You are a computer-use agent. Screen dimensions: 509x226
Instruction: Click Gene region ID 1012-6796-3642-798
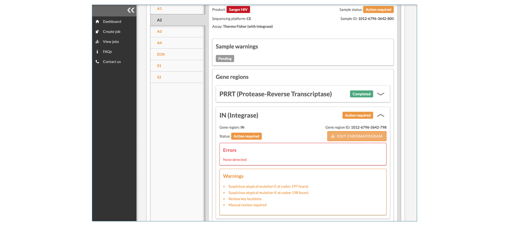coord(356,127)
